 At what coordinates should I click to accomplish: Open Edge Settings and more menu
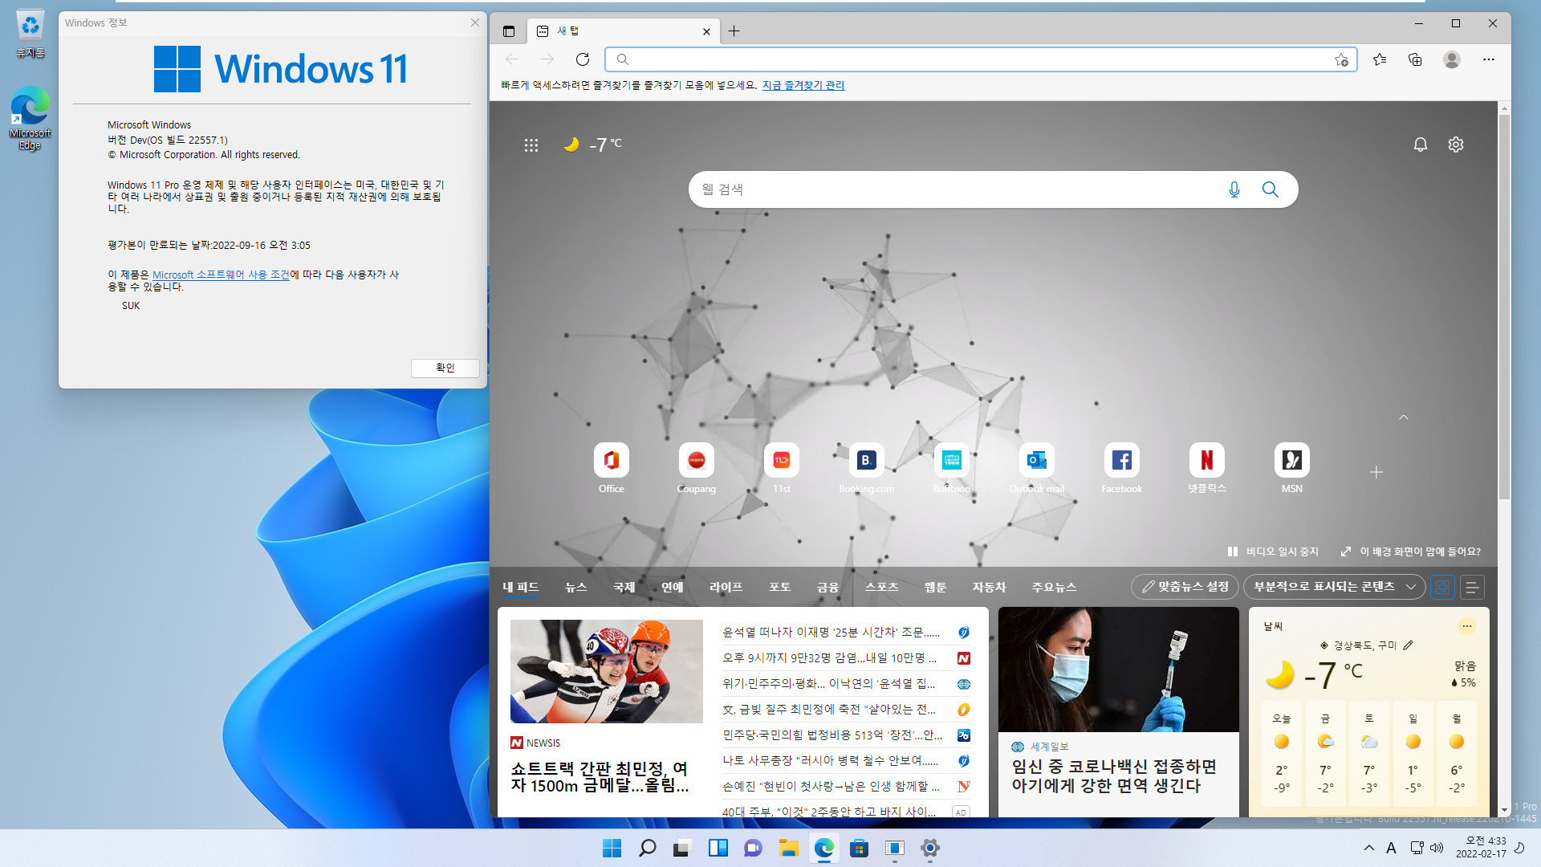click(1488, 59)
